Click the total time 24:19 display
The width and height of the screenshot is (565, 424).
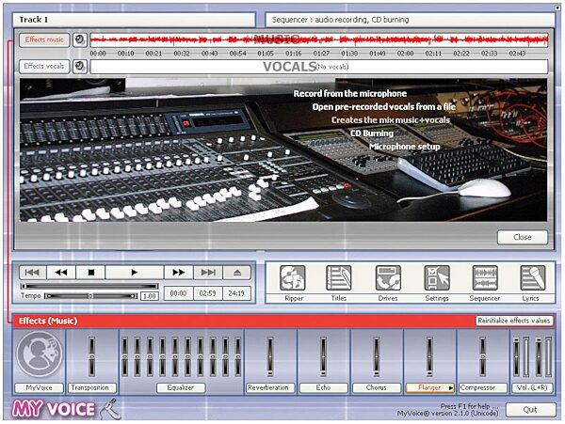coord(236,293)
